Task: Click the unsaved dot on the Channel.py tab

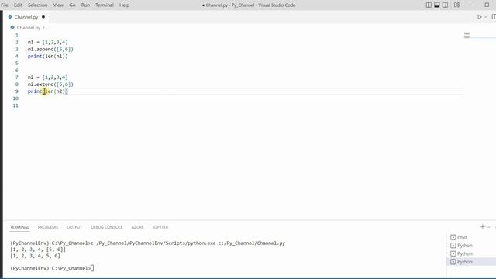Action: point(43,17)
